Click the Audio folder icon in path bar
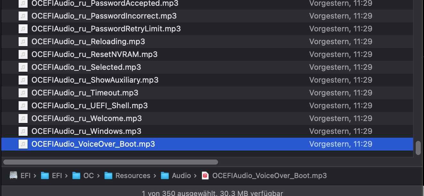 pos(165,176)
